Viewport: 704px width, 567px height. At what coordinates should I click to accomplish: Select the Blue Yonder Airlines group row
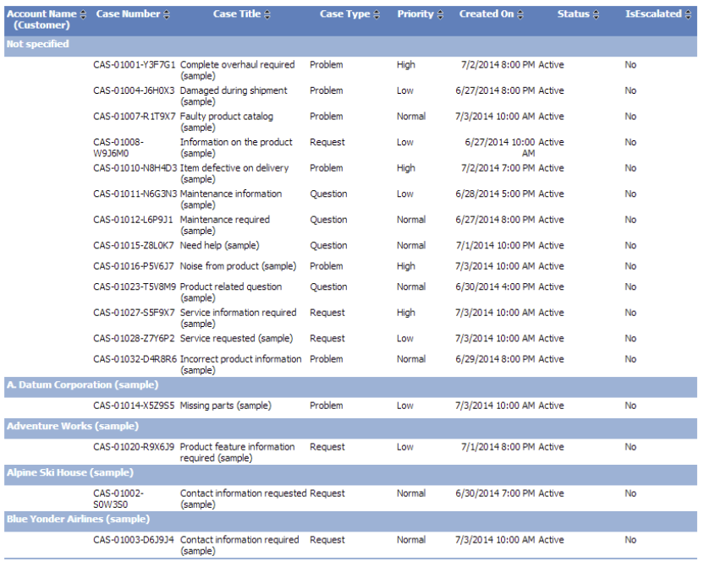tap(350, 521)
